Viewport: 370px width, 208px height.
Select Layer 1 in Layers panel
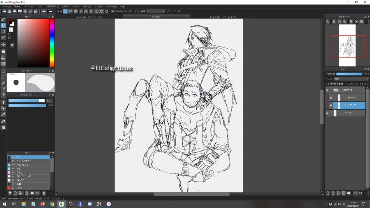tap(345, 113)
